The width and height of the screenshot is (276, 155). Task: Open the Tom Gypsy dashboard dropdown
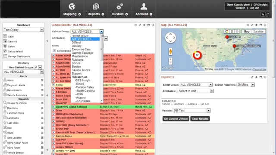(x=42, y=30)
